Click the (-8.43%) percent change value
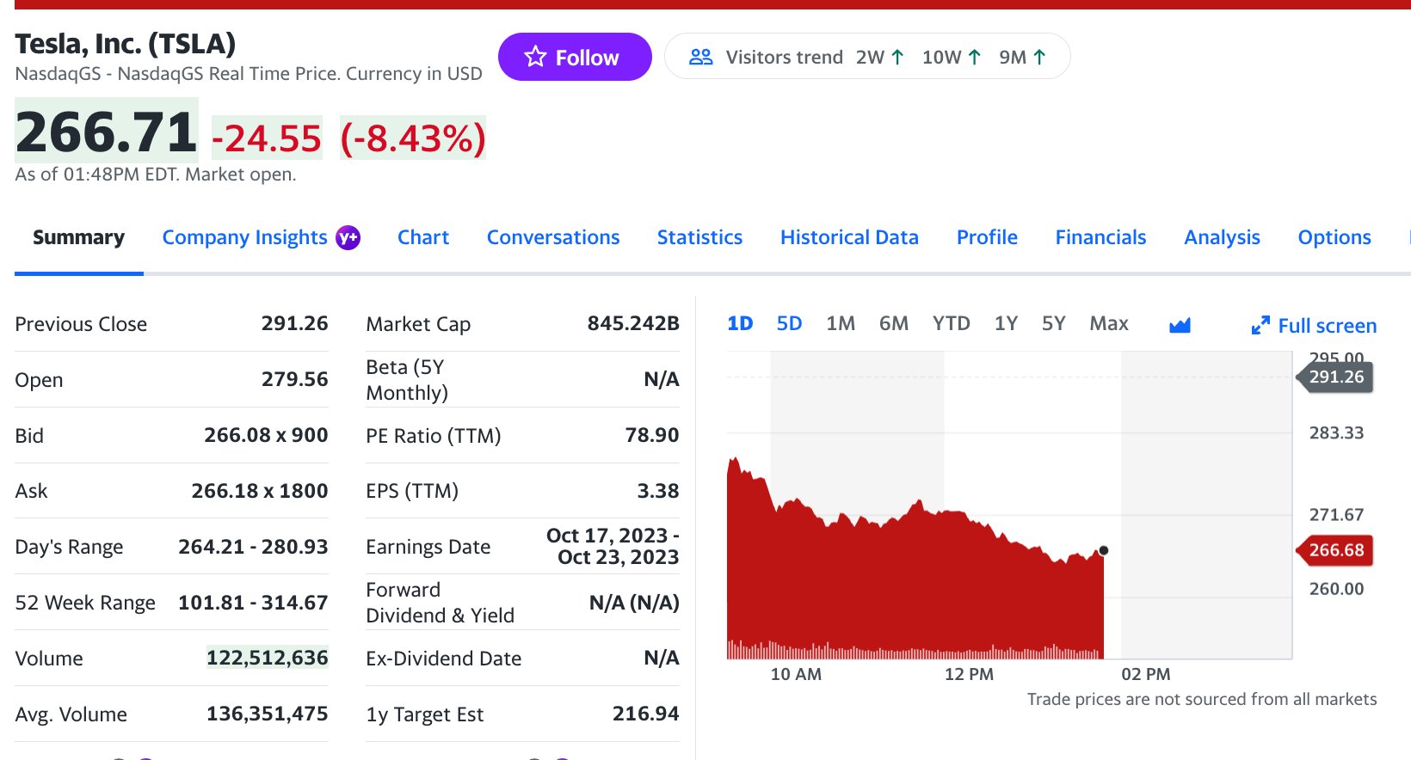The width and height of the screenshot is (1411, 760). [413, 138]
